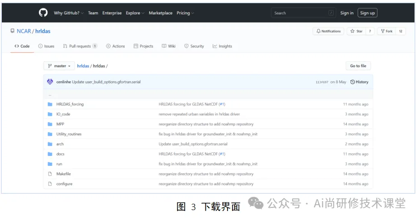Click cenlinhe avatar icon

pos(50,82)
